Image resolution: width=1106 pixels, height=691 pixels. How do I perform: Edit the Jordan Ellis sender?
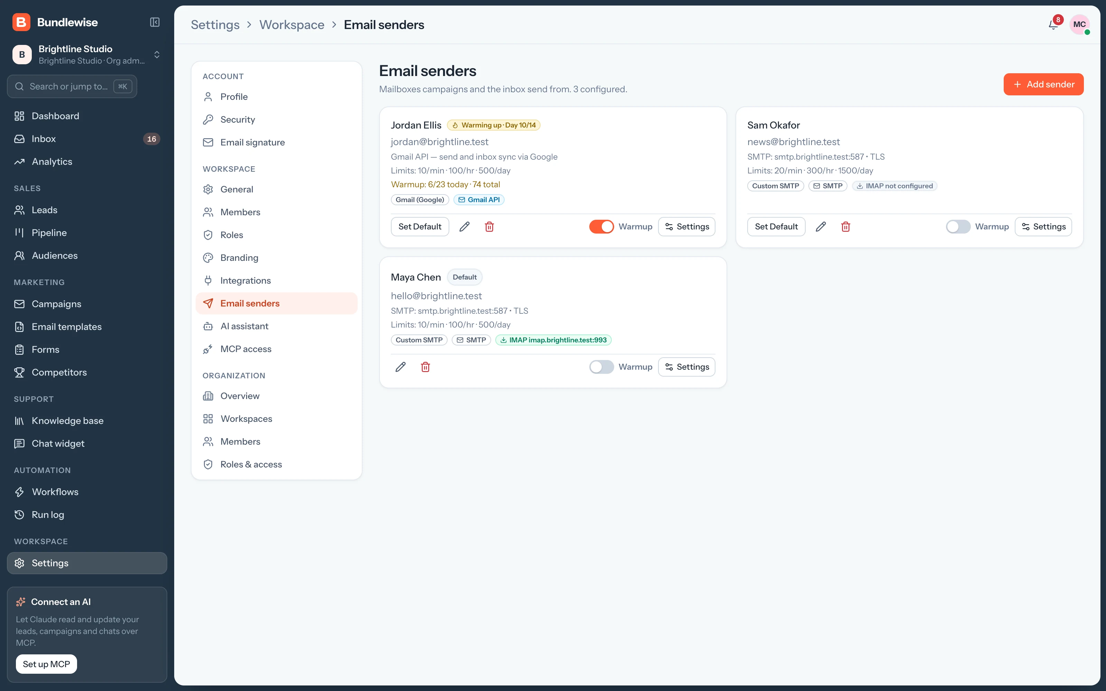tap(464, 227)
